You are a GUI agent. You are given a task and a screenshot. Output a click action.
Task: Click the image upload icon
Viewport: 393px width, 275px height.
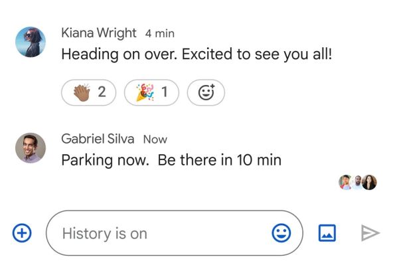tap(327, 233)
